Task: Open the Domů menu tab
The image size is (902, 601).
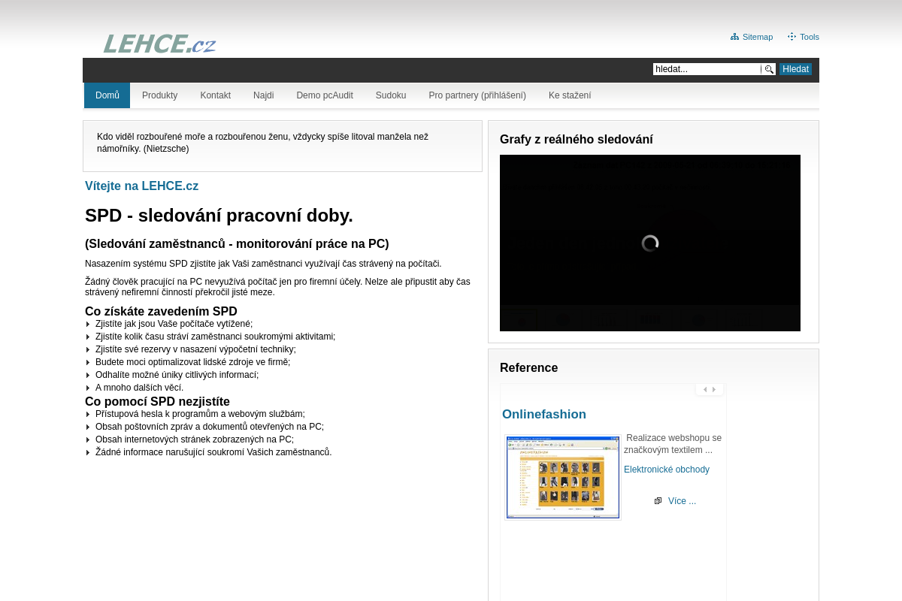Action: pyautogui.click(x=107, y=95)
